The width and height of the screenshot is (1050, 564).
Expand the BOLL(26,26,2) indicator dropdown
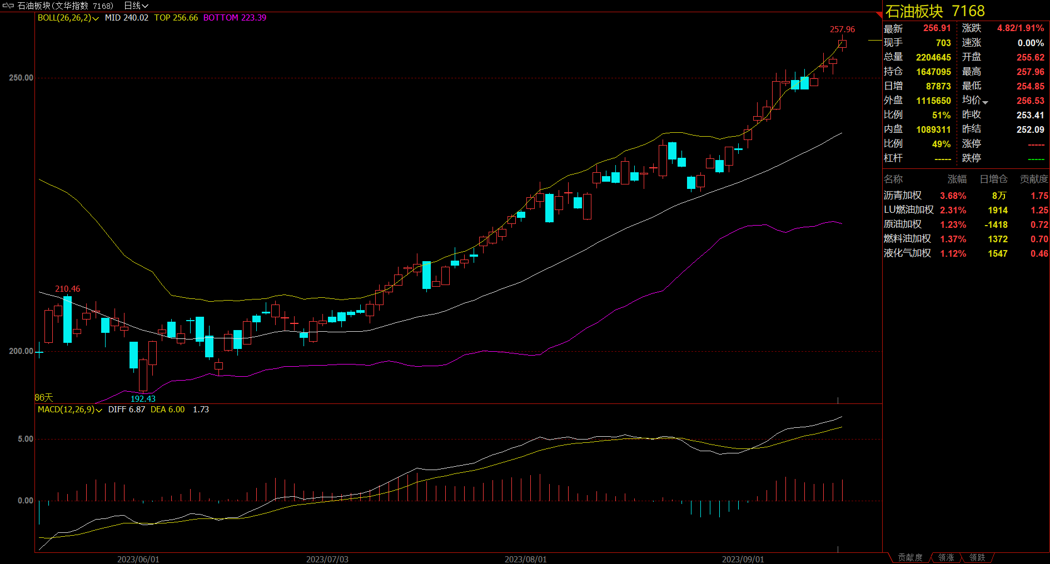point(96,18)
